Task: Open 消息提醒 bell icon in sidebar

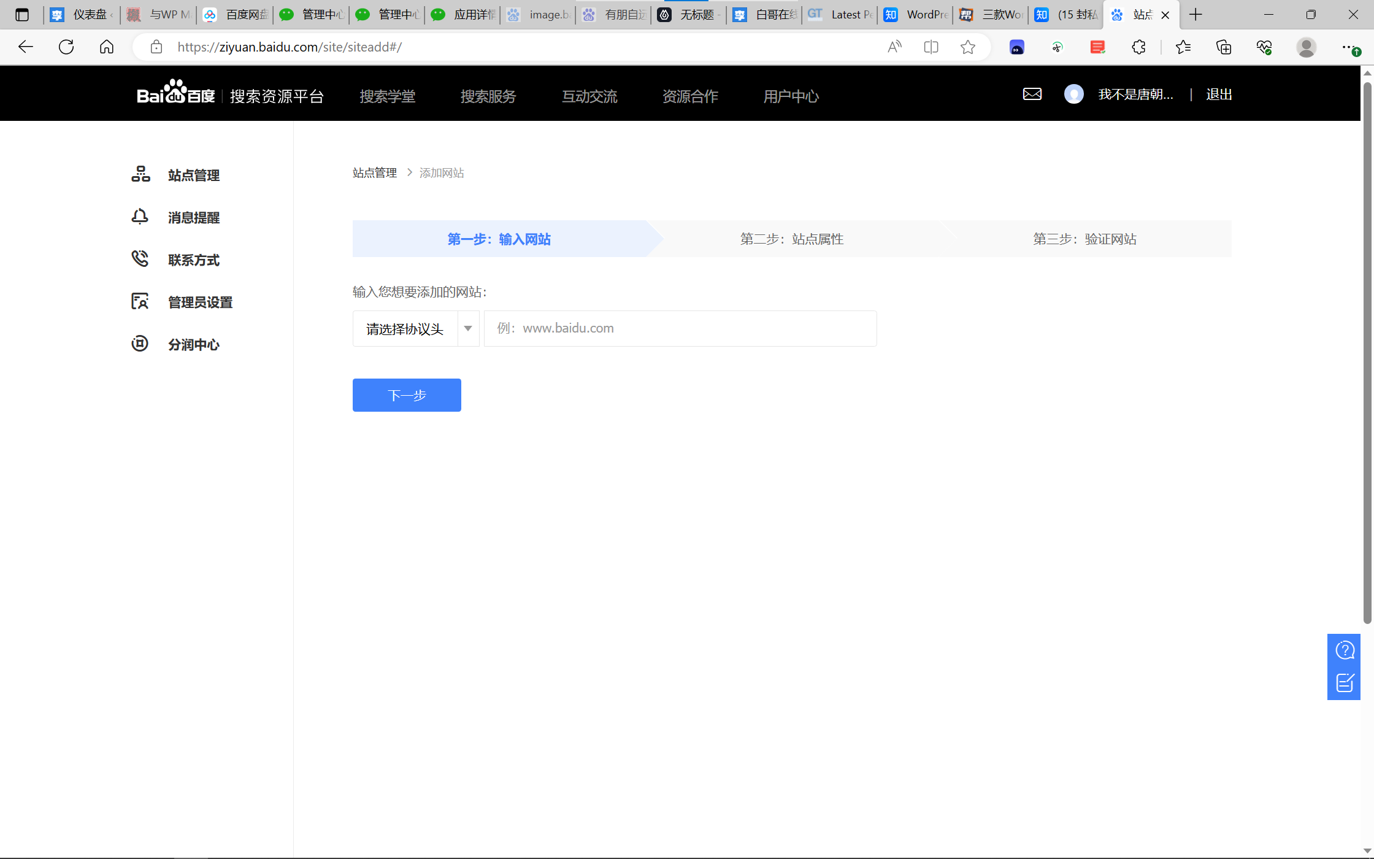Action: coord(140,217)
